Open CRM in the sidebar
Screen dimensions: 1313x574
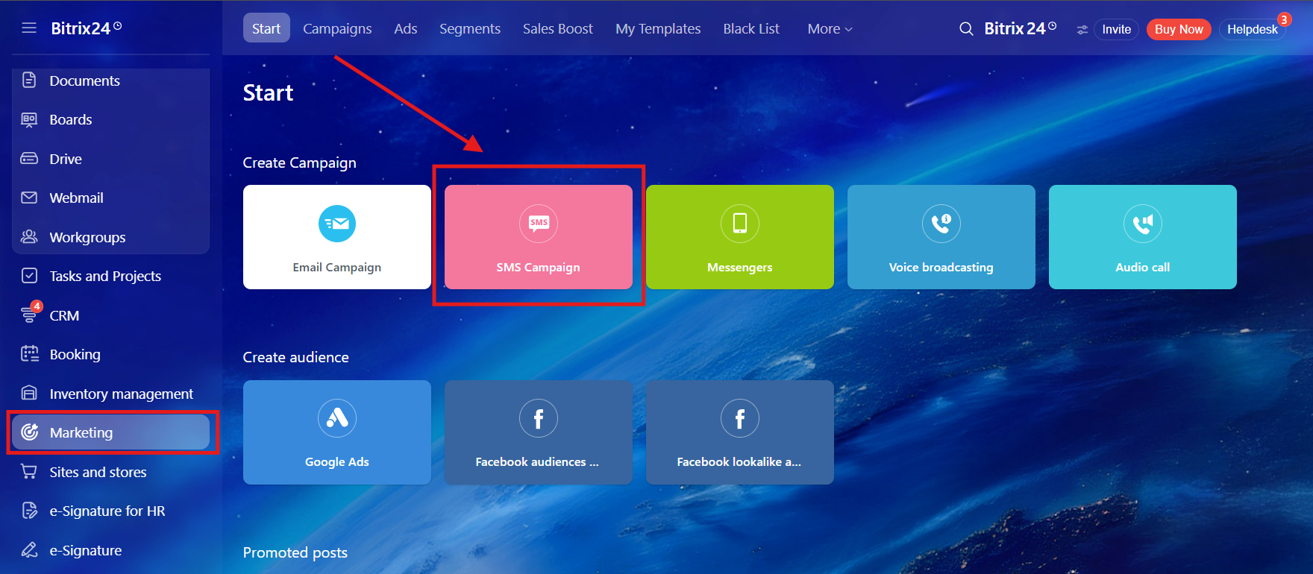coord(64,315)
